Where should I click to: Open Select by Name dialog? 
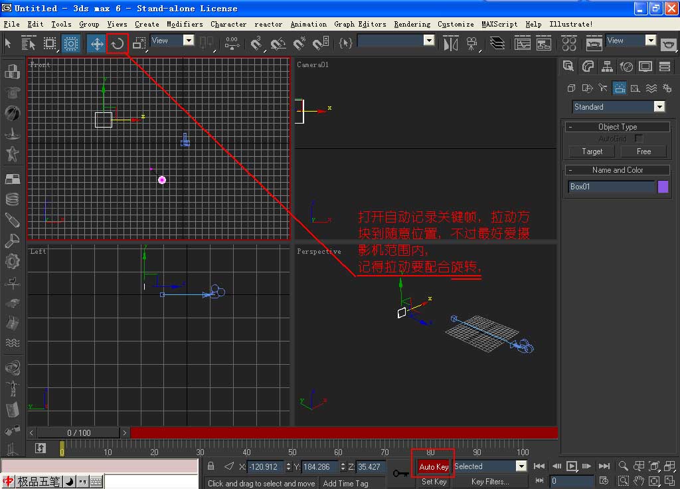(x=29, y=43)
